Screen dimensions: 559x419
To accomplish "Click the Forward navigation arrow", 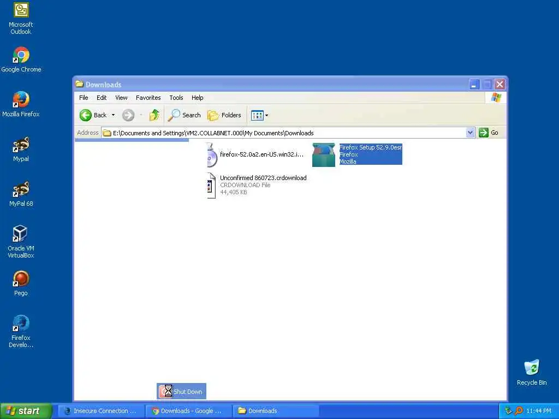I will click(x=128, y=115).
